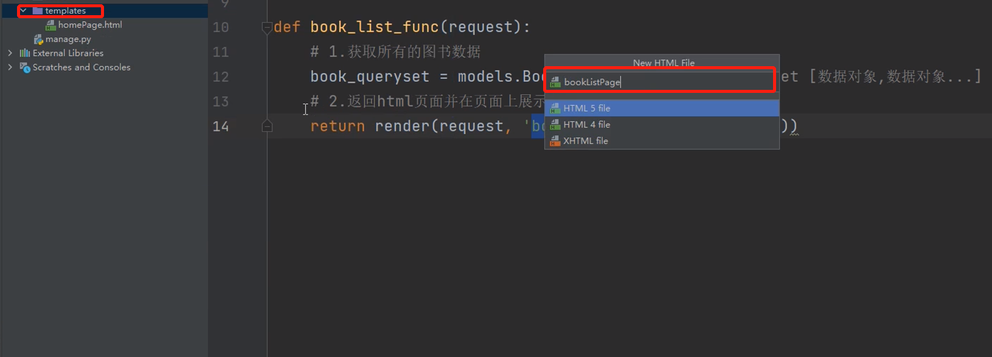The width and height of the screenshot is (992, 357).
Task: Click line number 12 in the gutter
Action: 221,77
